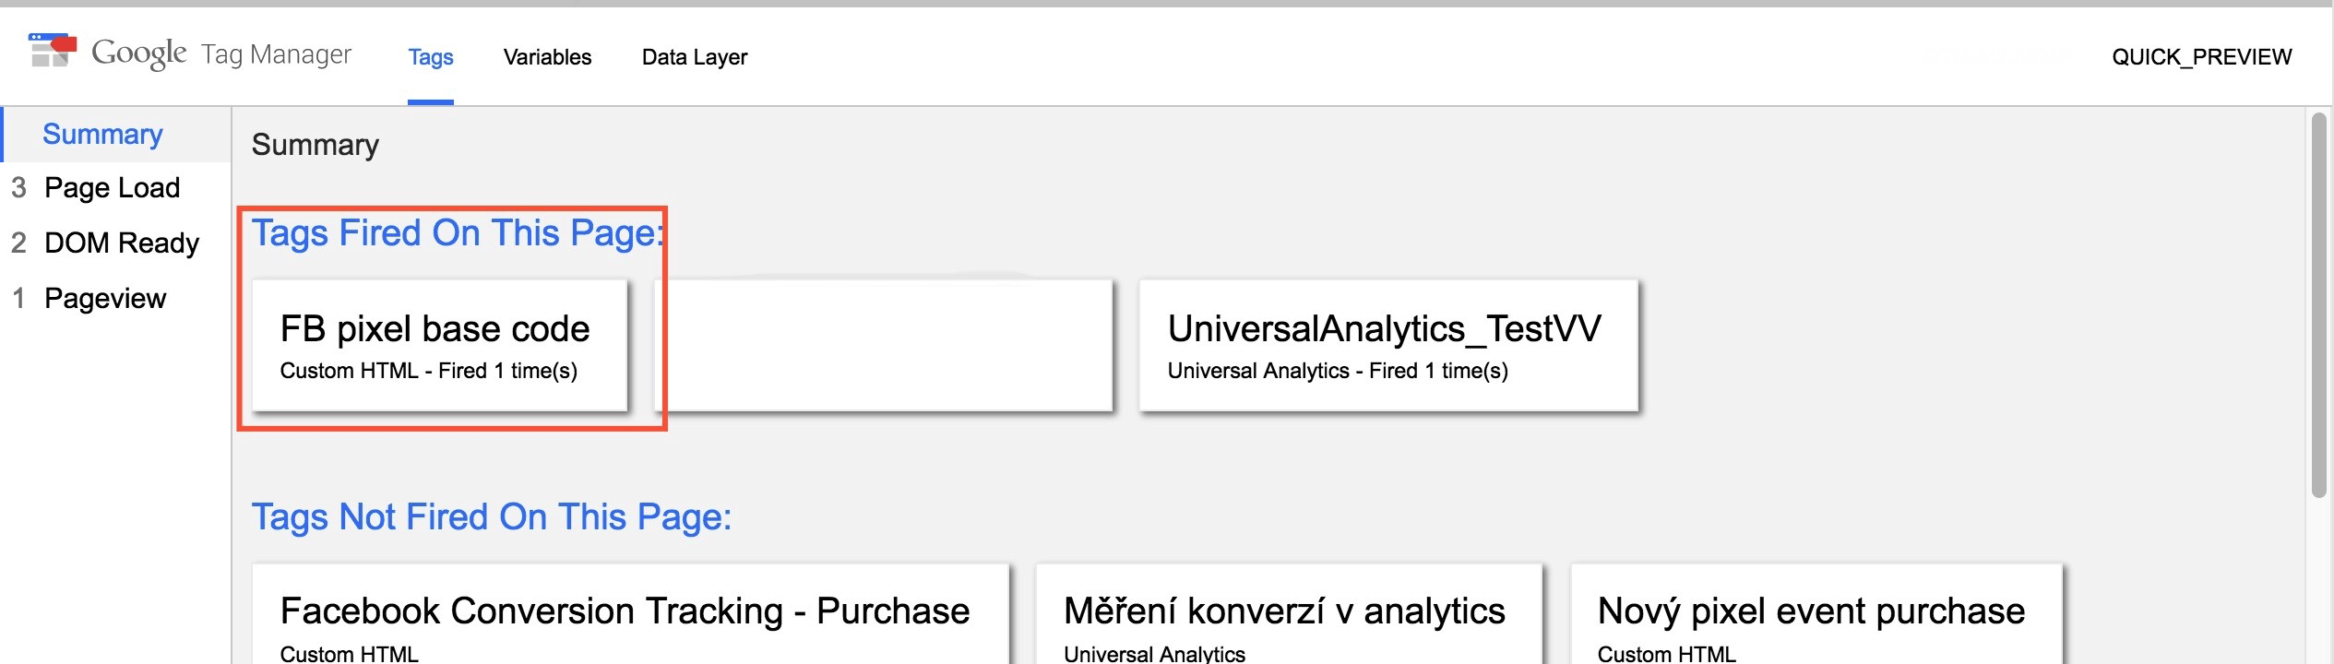This screenshot has height=664, width=2334.
Task: Click the Summary heading in main panel
Action: coord(316,145)
